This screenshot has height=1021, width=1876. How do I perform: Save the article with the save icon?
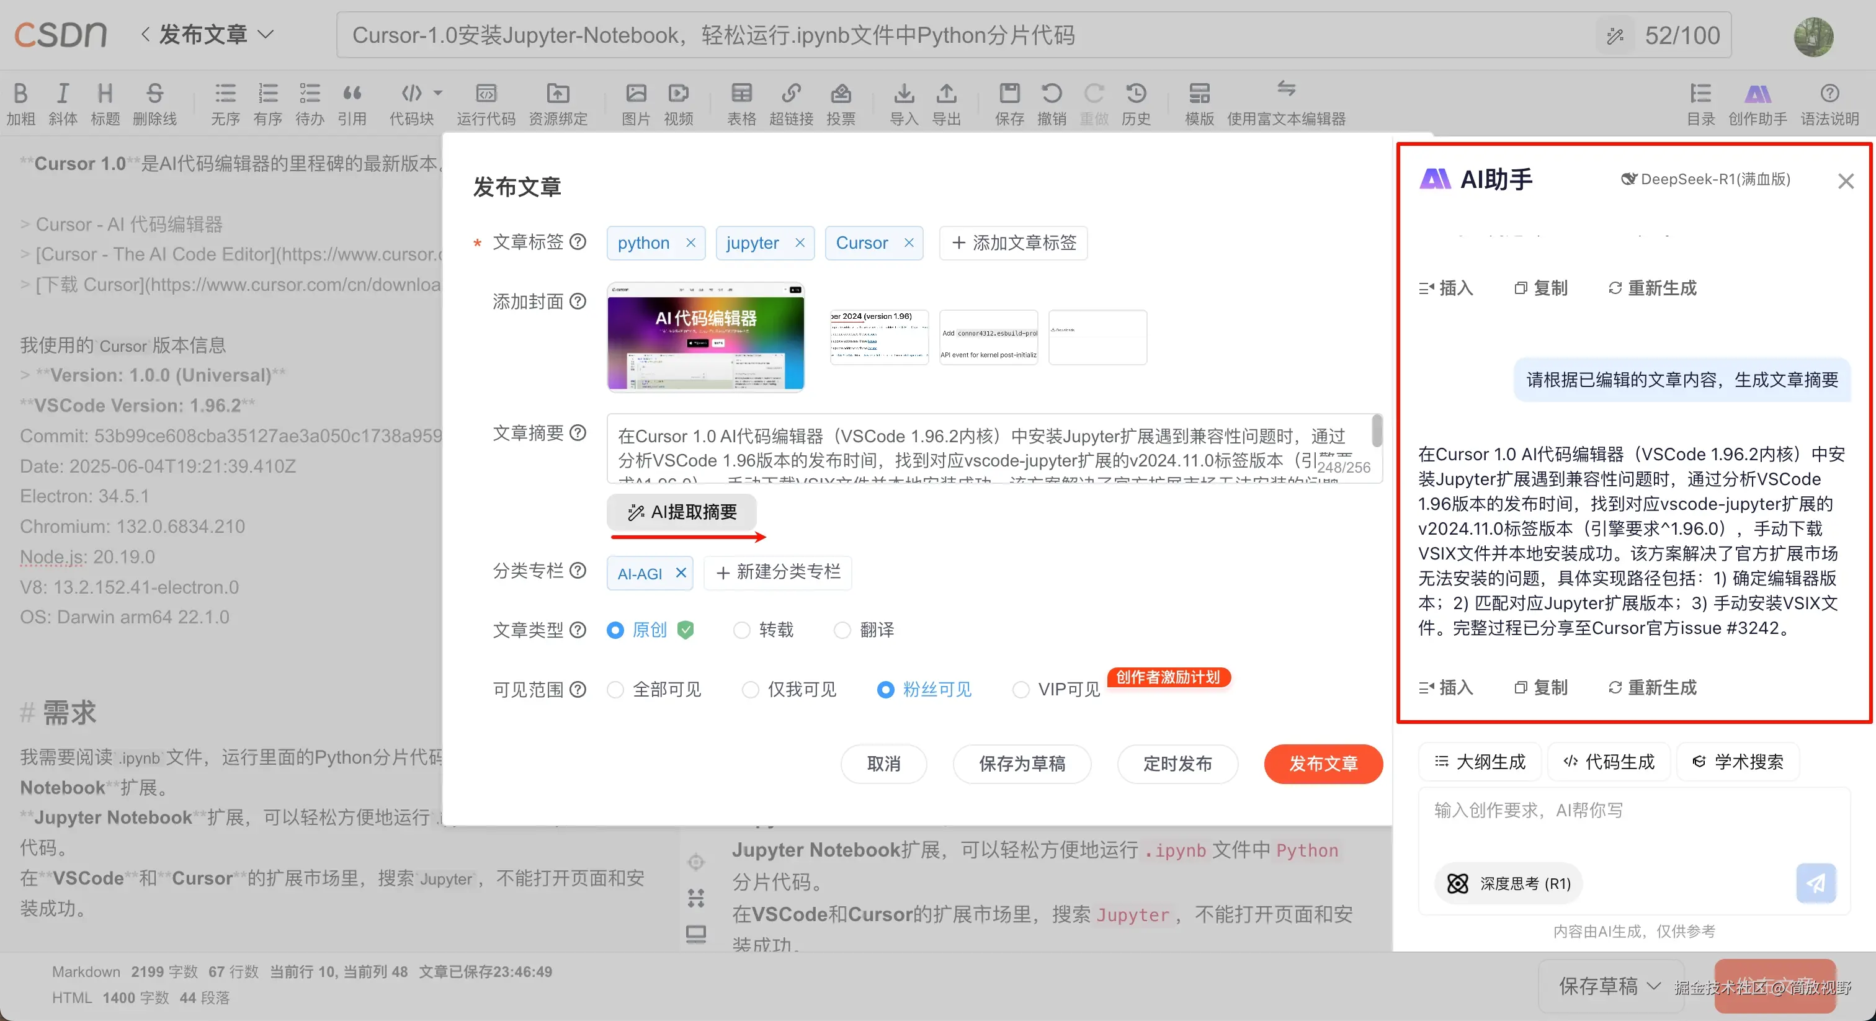1009,102
